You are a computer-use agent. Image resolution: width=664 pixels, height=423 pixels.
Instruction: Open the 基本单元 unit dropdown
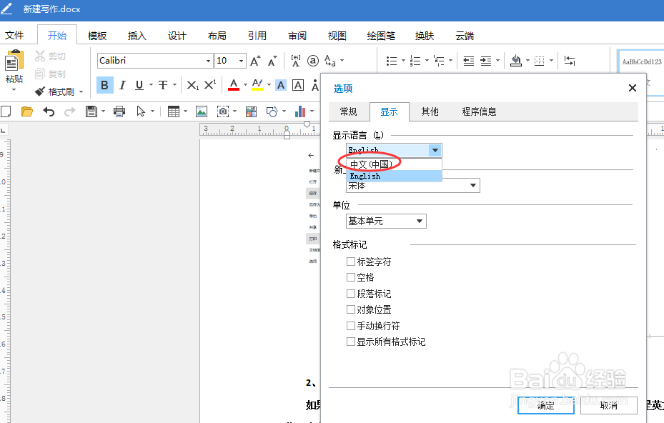[x=419, y=221]
